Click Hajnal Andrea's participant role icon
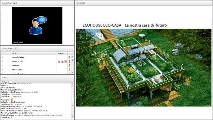The image size is (213, 120). coord(69,57)
